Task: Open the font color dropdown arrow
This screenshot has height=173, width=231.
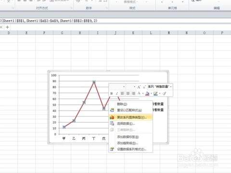Action: click(x=143, y=94)
